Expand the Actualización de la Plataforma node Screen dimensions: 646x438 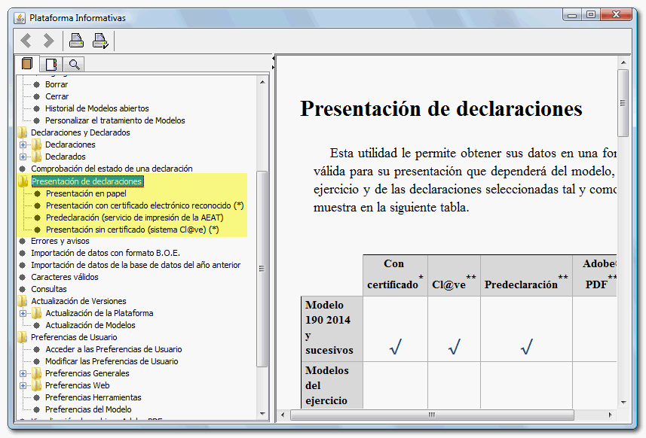23,313
